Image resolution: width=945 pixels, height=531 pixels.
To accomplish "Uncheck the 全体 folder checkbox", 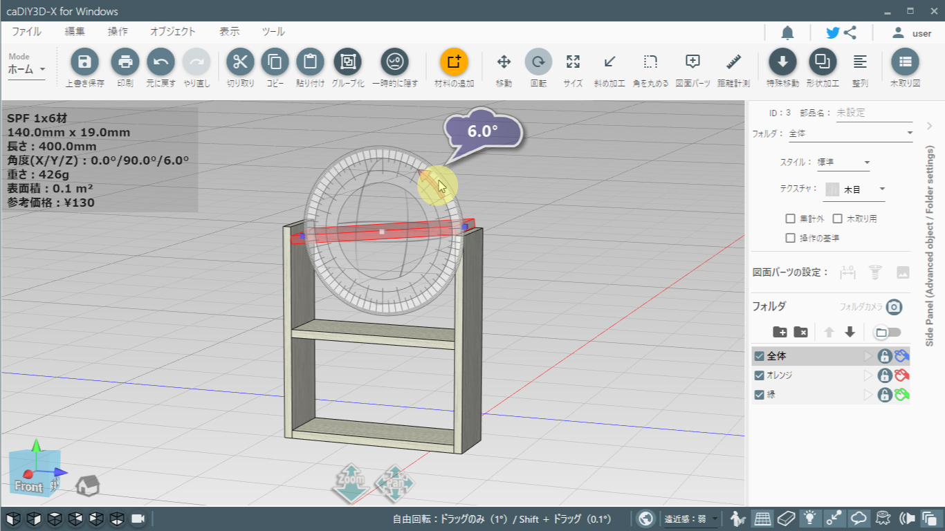I will 760,356.
